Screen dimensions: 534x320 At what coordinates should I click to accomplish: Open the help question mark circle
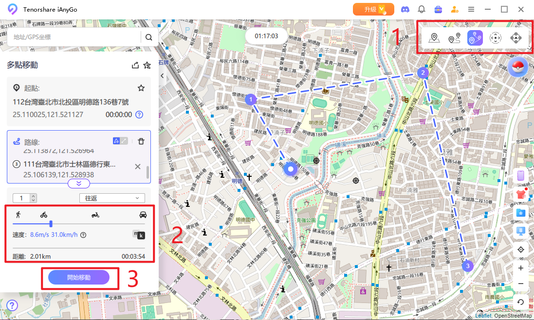[x=12, y=305]
